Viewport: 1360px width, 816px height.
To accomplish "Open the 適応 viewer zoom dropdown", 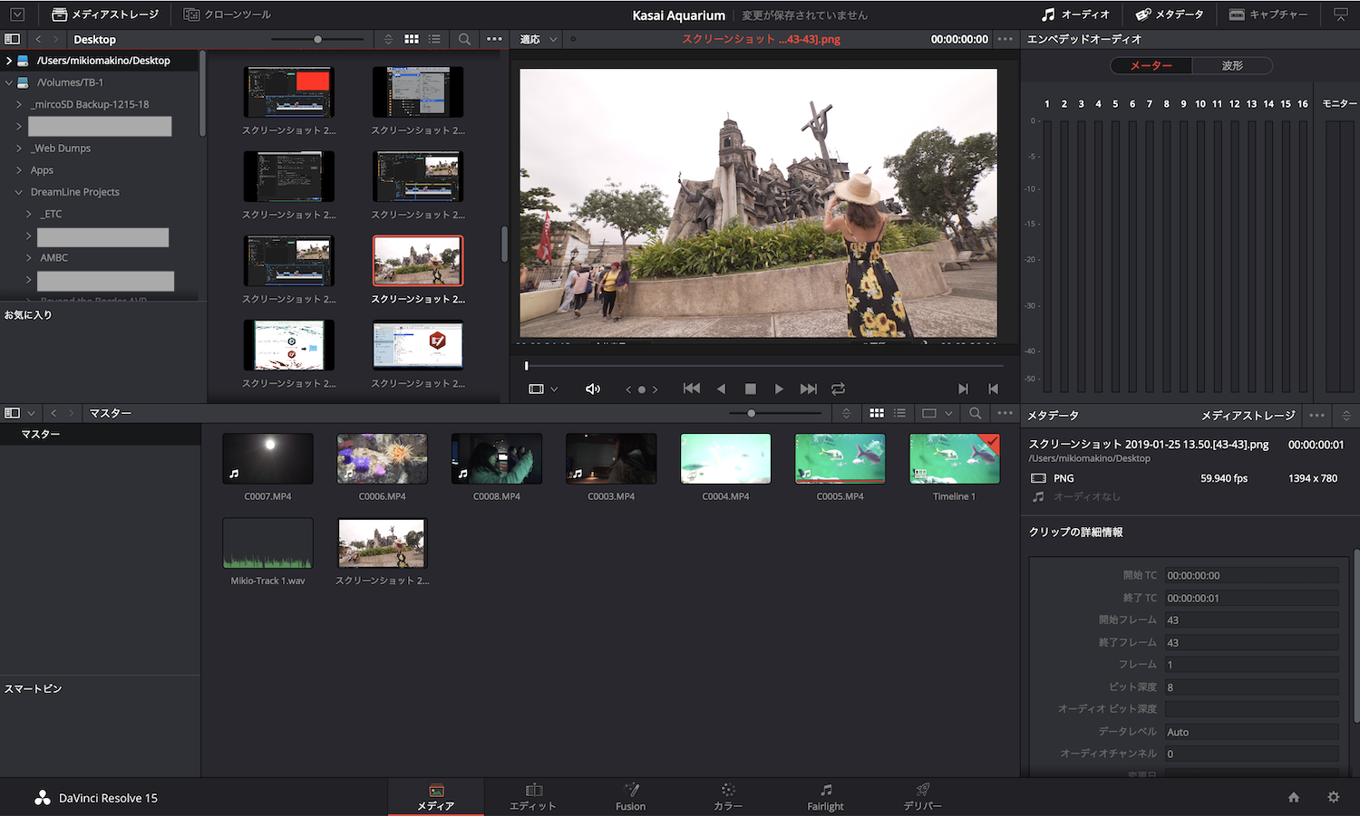I will click(539, 39).
